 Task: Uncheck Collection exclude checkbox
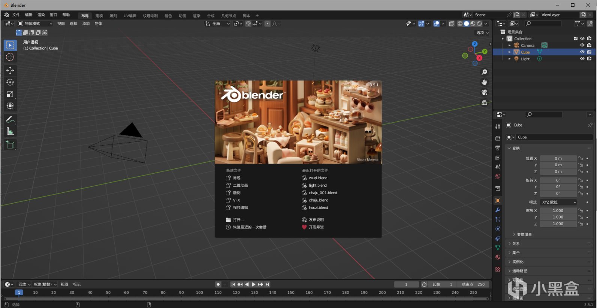tap(576, 39)
